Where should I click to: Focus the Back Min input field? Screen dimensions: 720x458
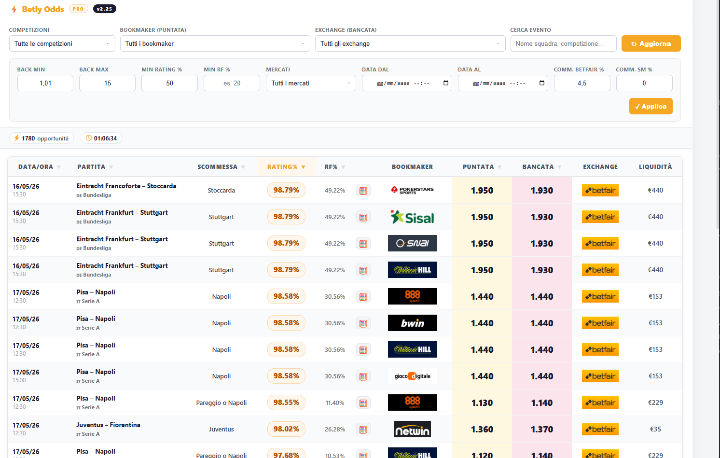pos(45,83)
